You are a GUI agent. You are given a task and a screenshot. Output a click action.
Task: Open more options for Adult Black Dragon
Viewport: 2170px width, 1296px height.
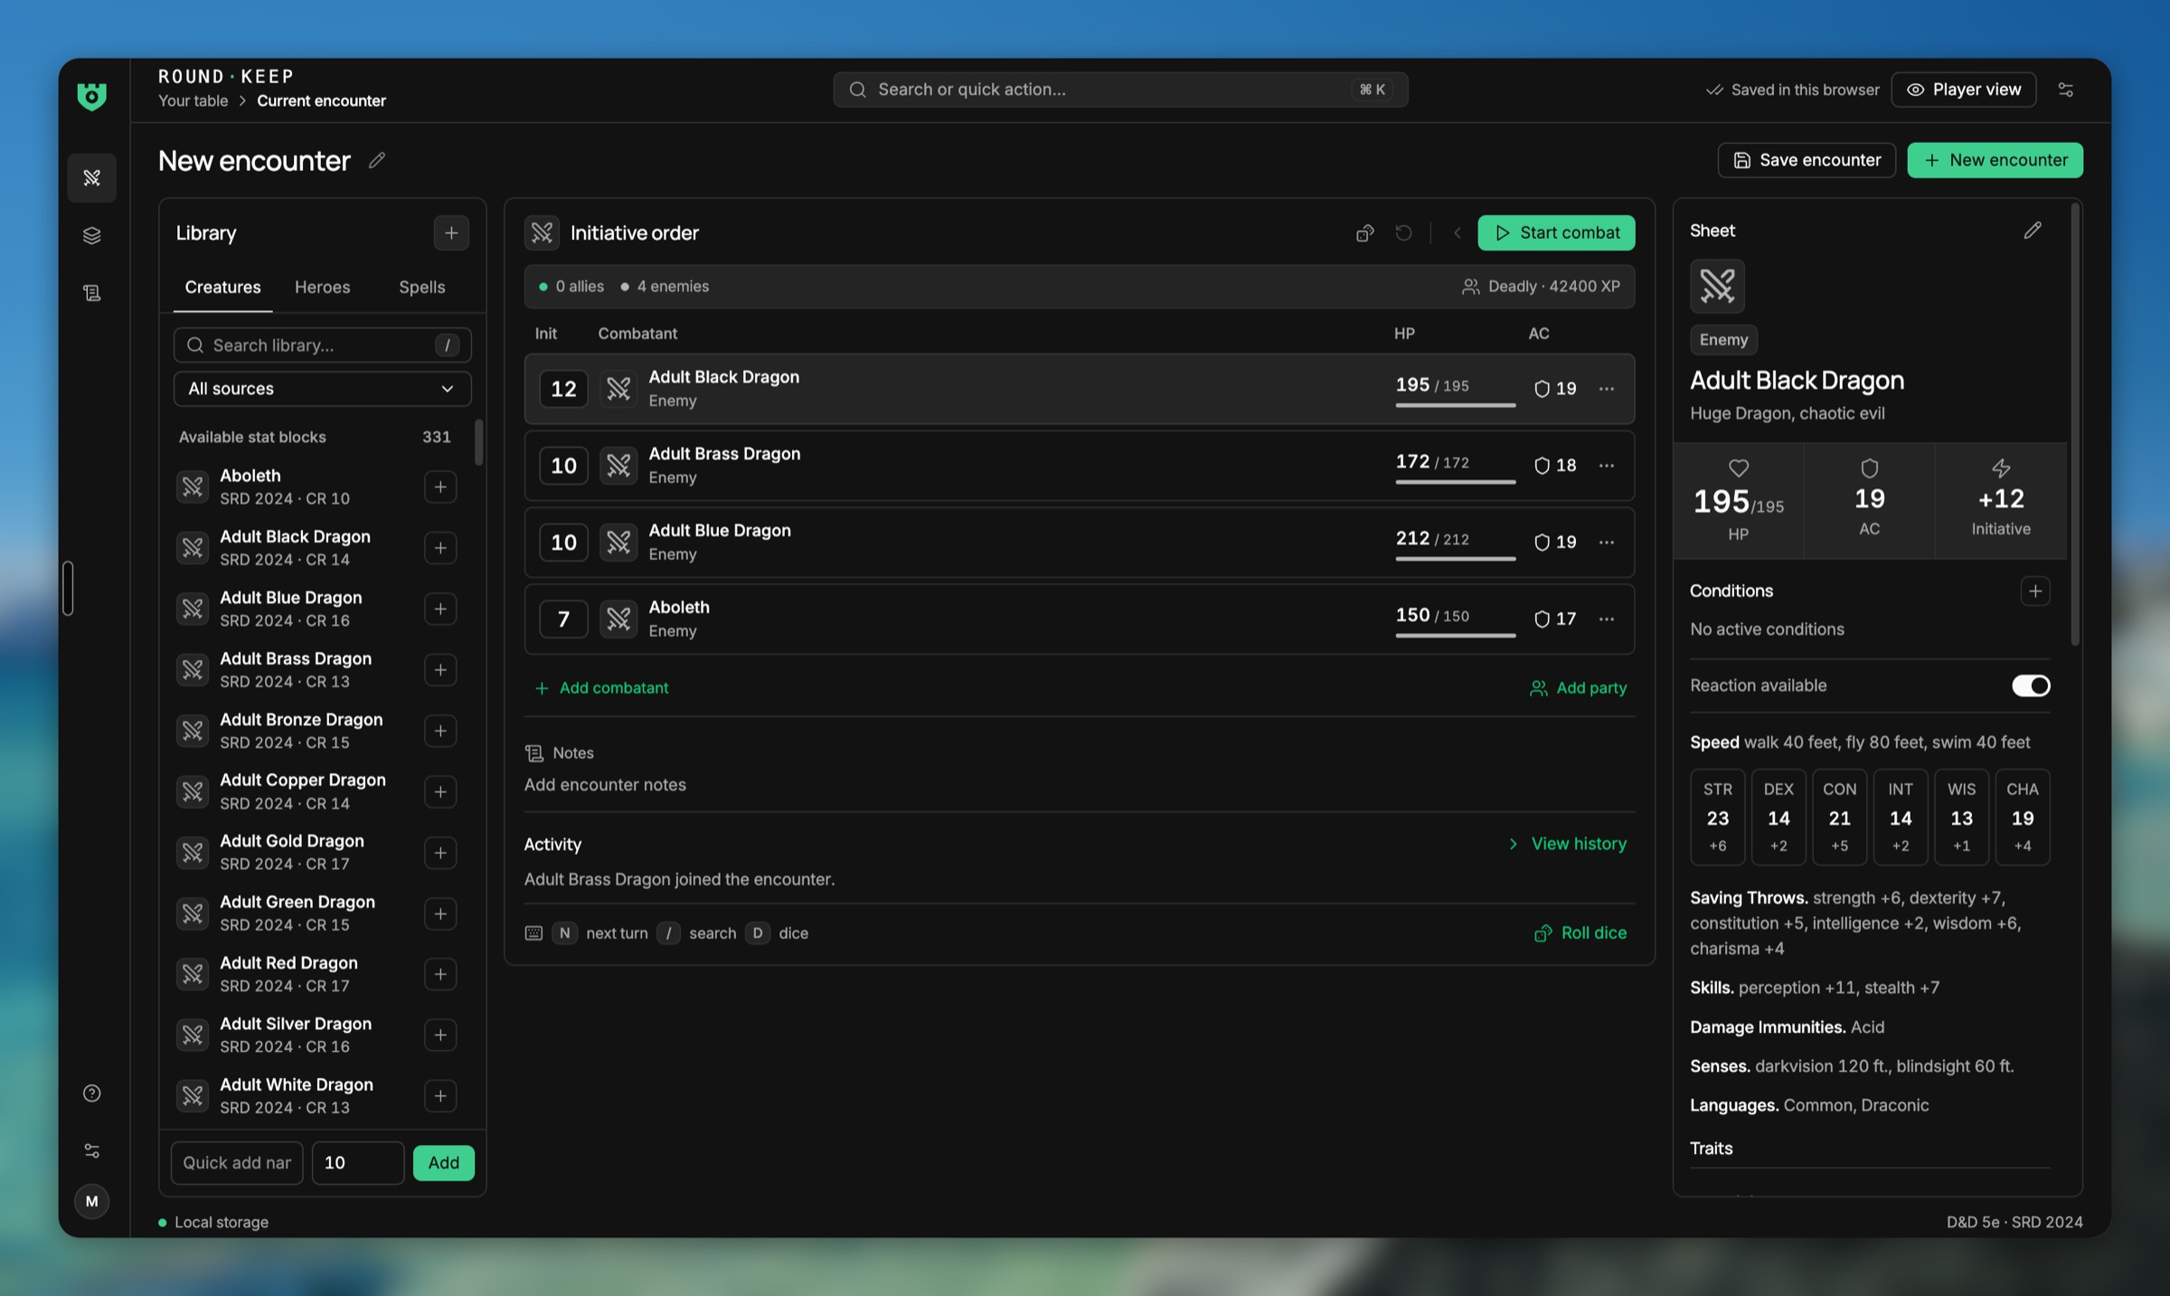pyautogui.click(x=1606, y=389)
